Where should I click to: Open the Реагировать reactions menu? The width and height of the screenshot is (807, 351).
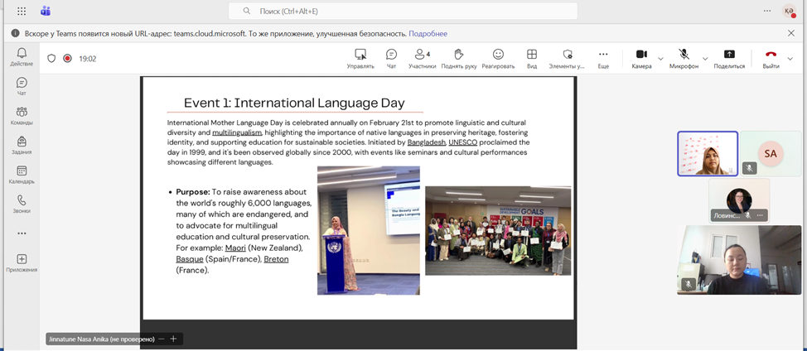(x=498, y=58)
